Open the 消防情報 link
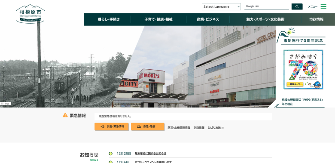Screen dimensions: 335x163 tap(199, 128)
